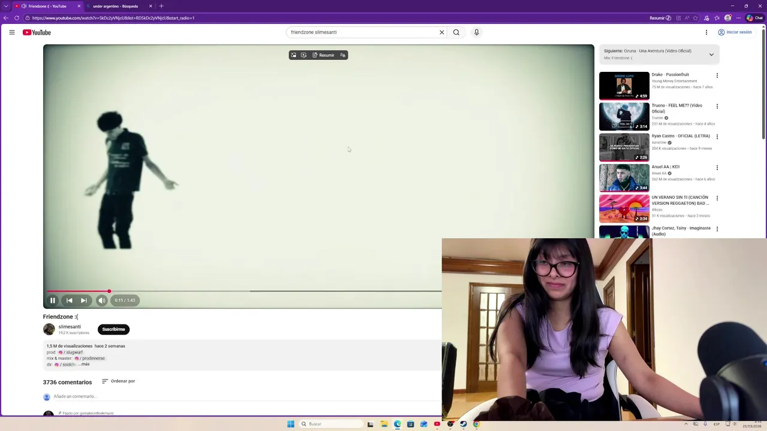Click the Iniciar sesión button
767x431 pixels.
pos(735,32)
